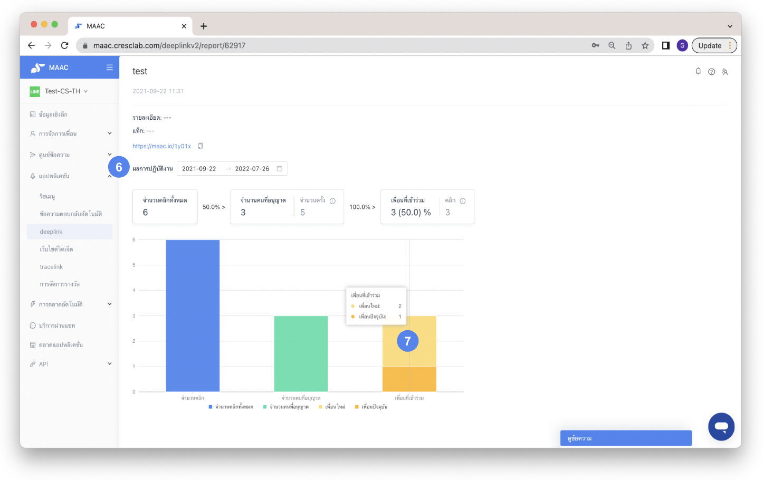Click the help question mark icon
This screenshot has width=763, height=480.
coord(711,72)
